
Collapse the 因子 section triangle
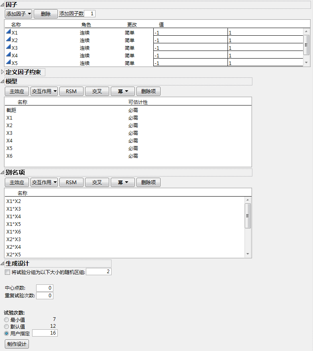[2, 5]
